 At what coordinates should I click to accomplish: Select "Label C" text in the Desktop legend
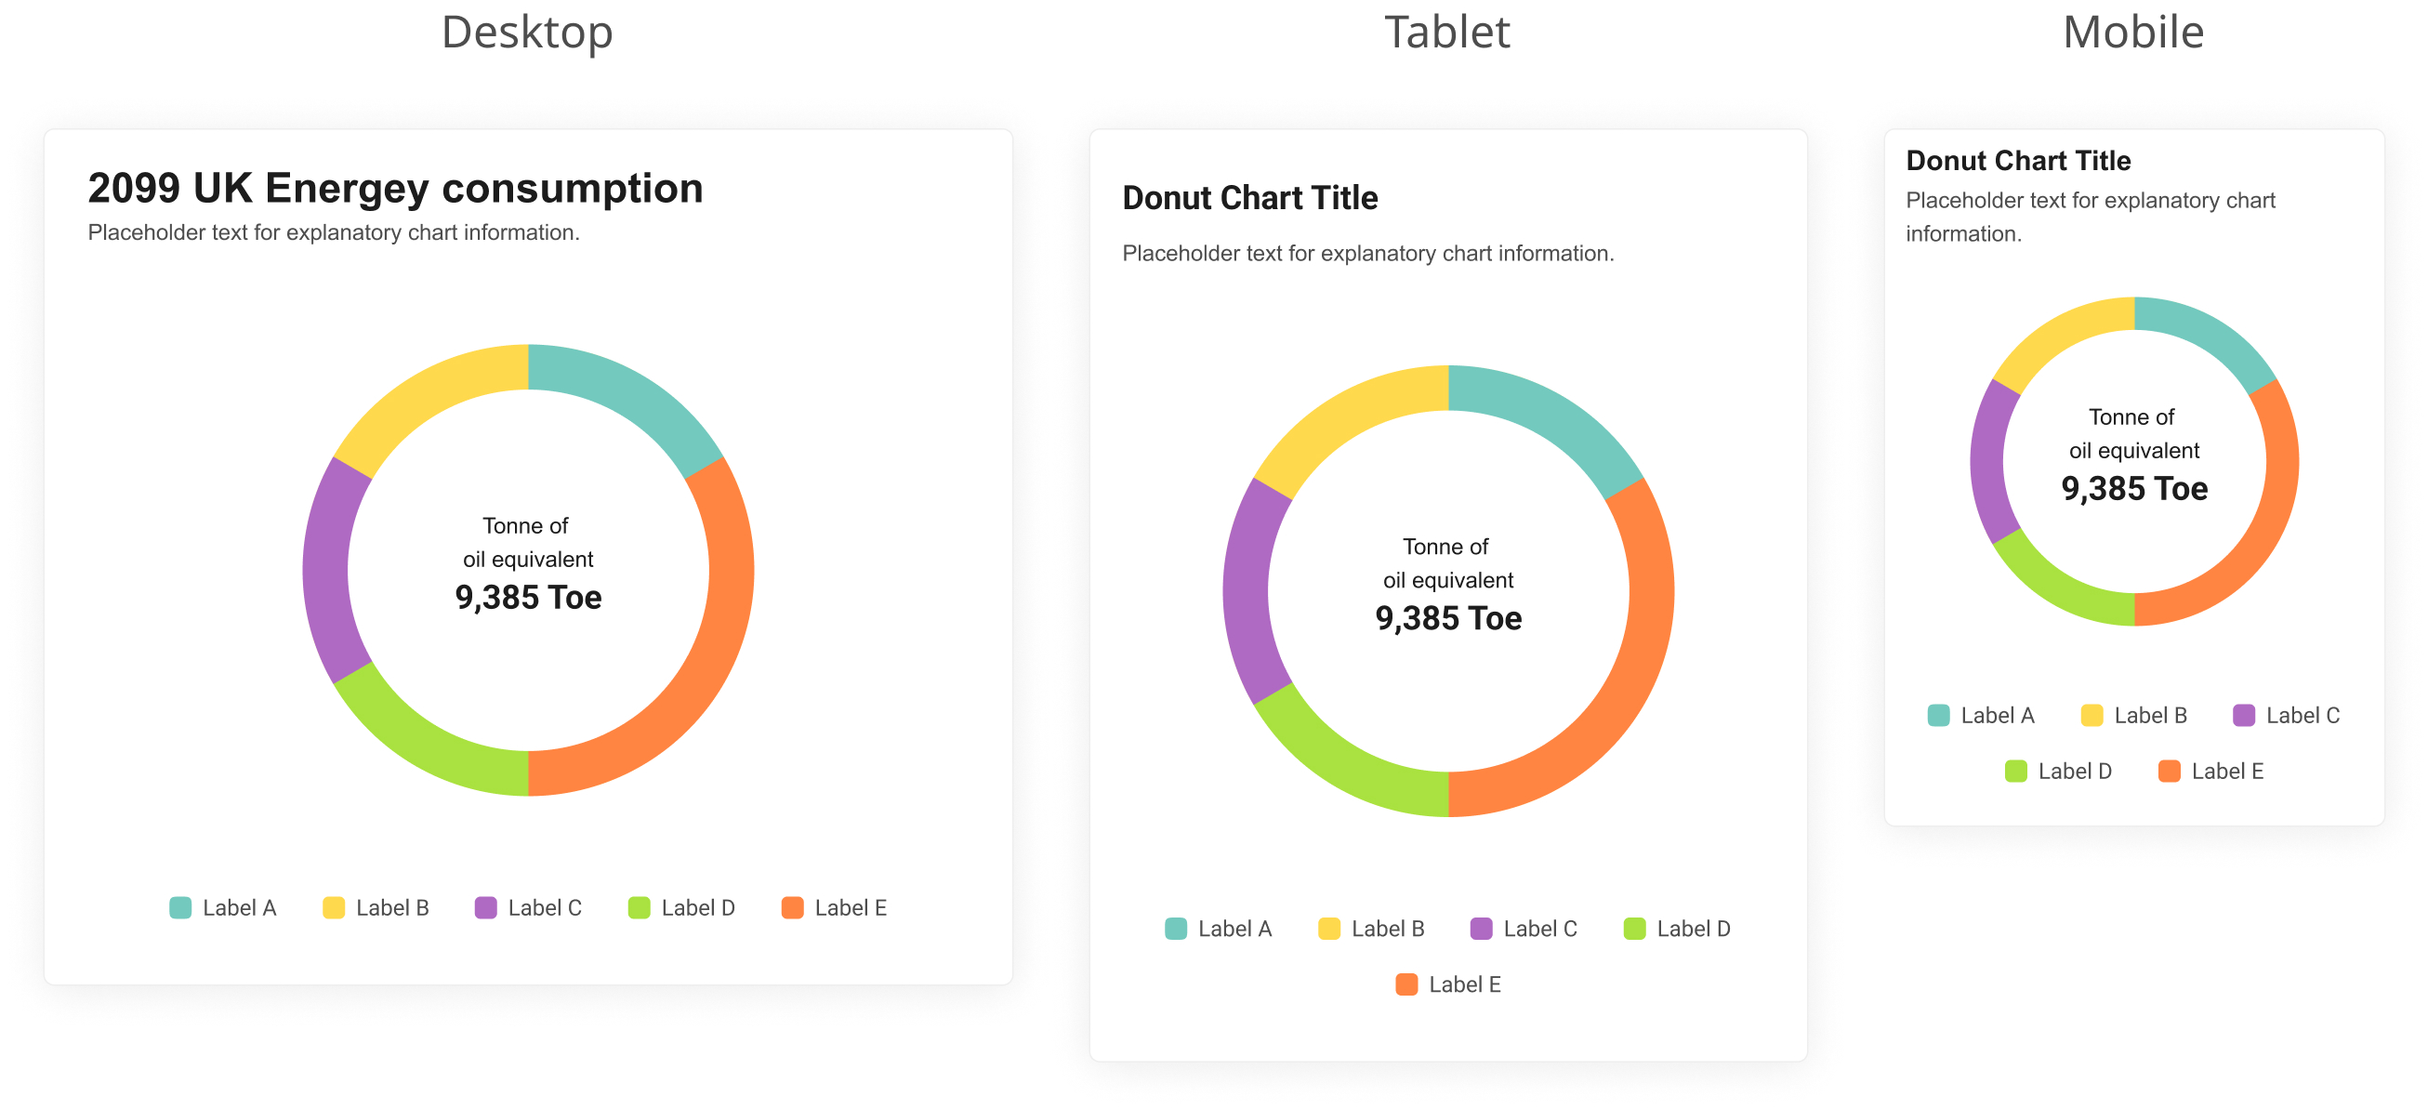click(545, 907)
